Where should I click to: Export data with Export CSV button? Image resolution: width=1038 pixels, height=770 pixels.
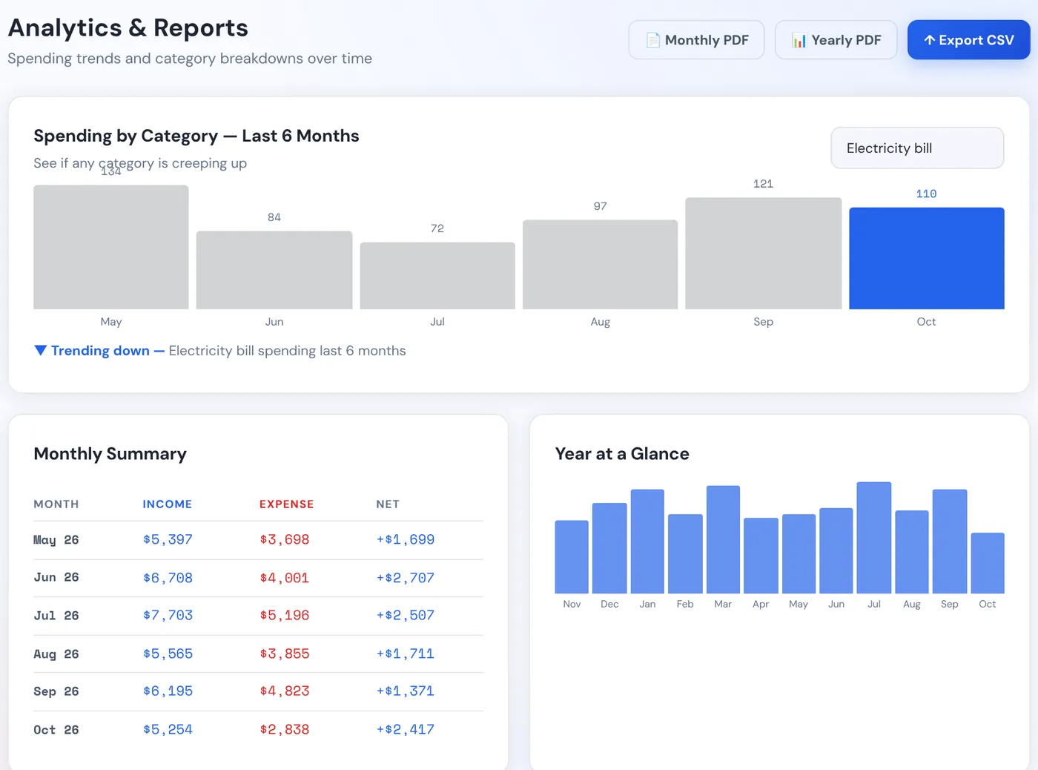pyautogui.click(x=968, y=40)
